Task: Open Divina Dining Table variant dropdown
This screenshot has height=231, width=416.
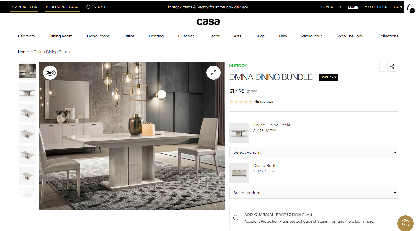Action: click(x=314, y=152)
